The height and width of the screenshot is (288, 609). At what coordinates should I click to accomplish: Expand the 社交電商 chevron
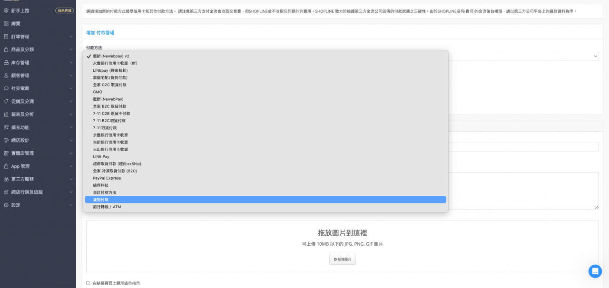click(71, 88)
